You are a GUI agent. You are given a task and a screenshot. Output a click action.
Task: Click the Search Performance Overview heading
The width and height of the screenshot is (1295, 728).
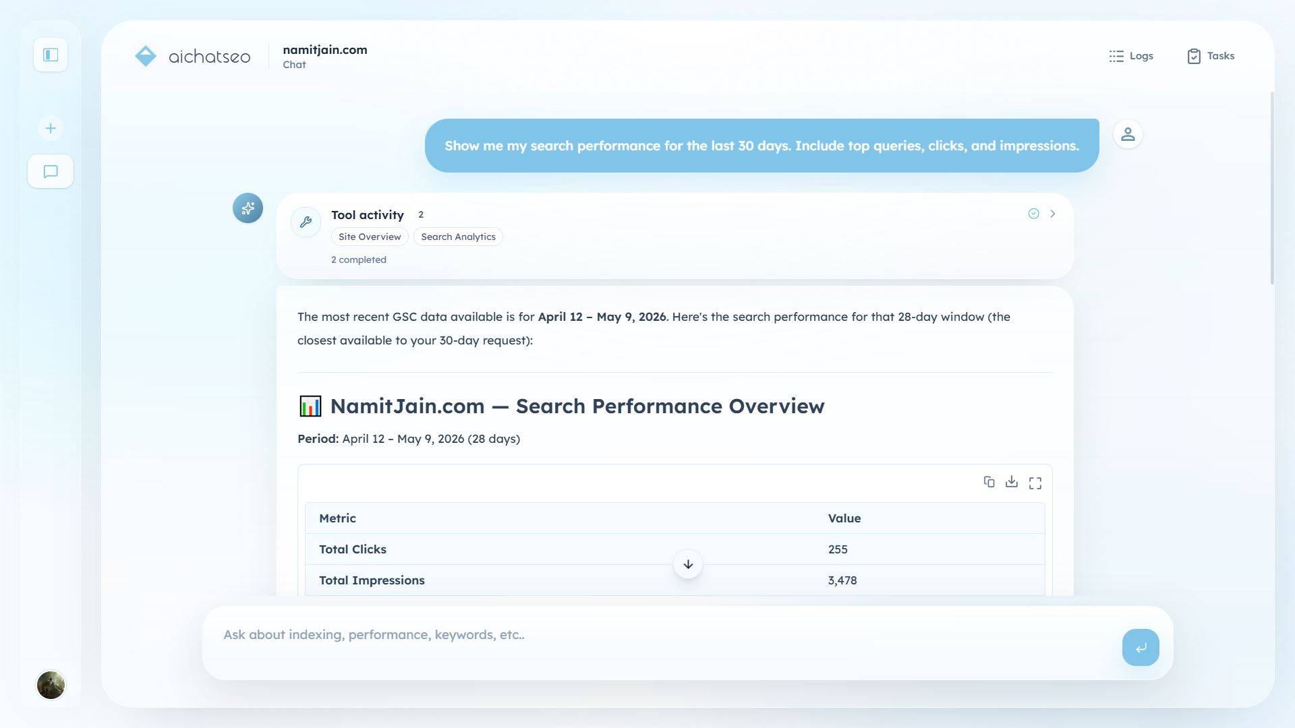coord(577,406)
